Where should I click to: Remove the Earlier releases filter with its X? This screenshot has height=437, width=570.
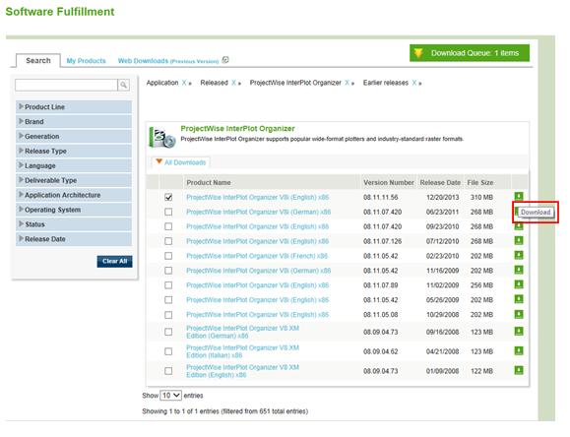click(x=414, y=83)
